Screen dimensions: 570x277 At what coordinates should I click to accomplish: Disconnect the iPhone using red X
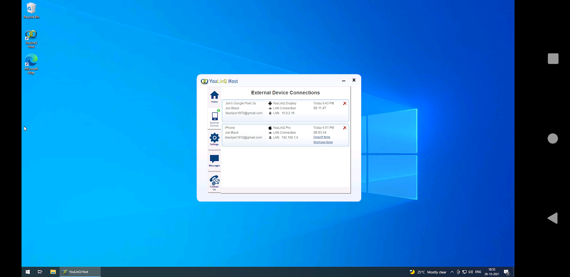pyautogui.click(x=345, y=128)
